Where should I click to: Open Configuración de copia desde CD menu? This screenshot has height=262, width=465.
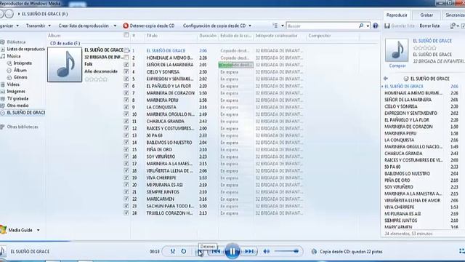click(217, 26)
